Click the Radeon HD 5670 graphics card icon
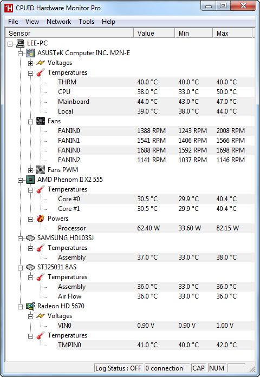Screen dimensions: 260x377 (x=30, y=306)
